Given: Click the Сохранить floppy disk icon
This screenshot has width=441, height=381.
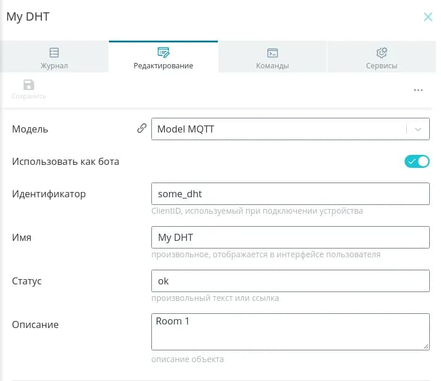Looking at the screenshot, I should tap(29, 85).
